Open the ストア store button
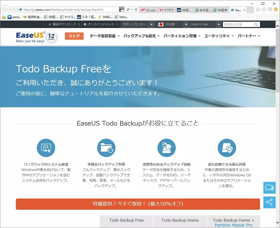 click(74, 36)
